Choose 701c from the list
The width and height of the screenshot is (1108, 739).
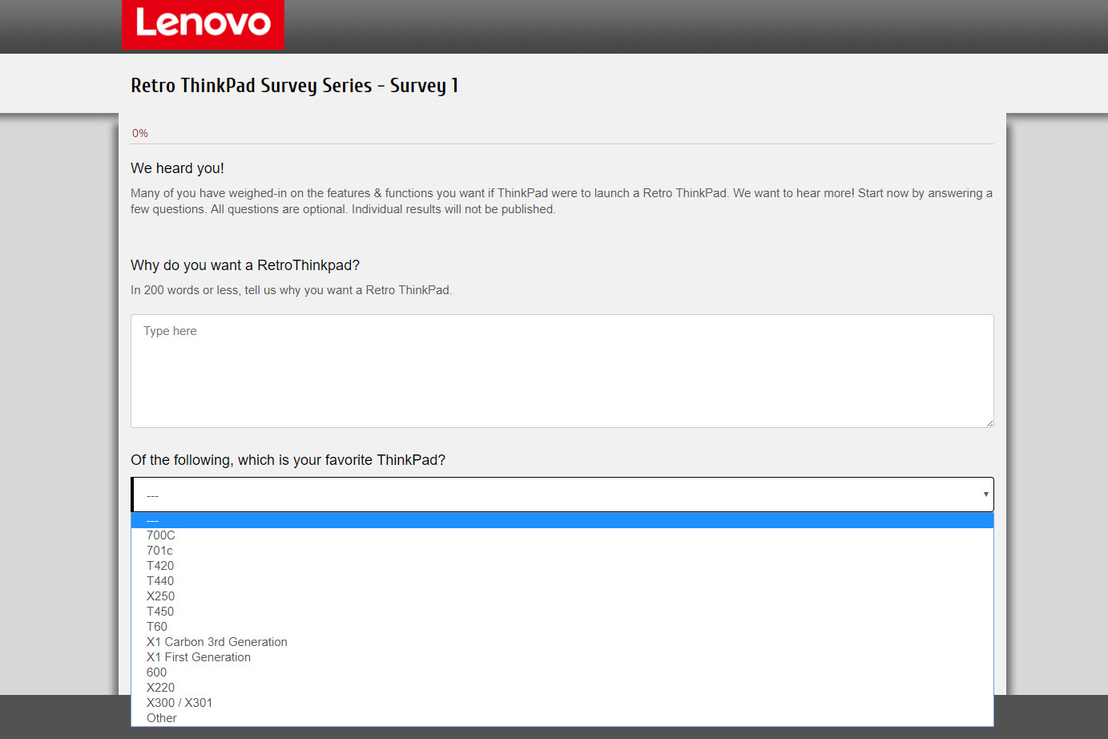[x=562, y=551]
